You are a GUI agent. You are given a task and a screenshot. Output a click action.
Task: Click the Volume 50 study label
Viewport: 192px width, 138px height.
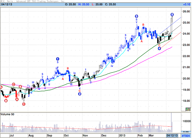tap(7, 114)
